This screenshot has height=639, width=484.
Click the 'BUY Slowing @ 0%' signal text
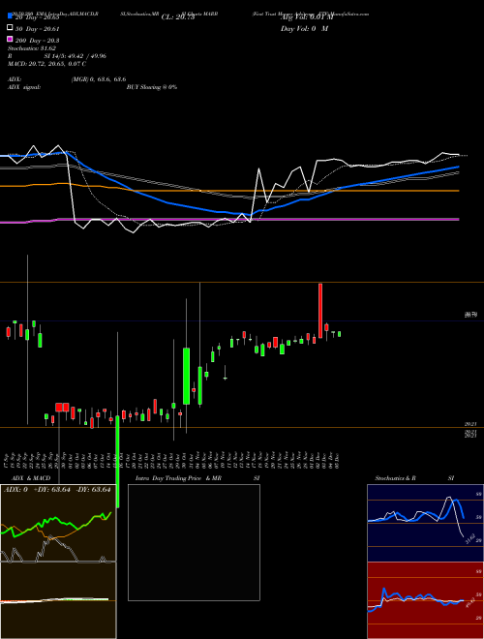click(152, 87)
